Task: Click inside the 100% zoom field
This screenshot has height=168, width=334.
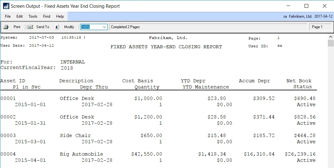Action: tap(91, 27)
